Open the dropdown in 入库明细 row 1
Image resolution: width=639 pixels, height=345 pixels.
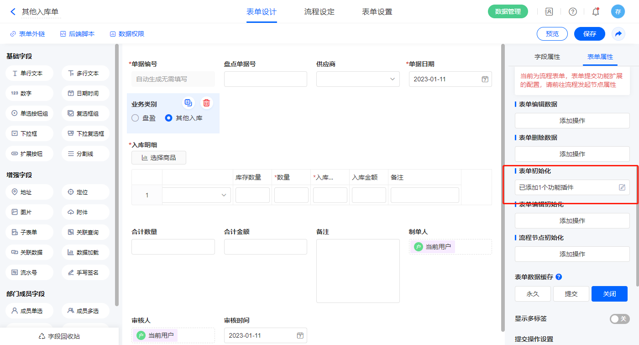tap(224, 195)
